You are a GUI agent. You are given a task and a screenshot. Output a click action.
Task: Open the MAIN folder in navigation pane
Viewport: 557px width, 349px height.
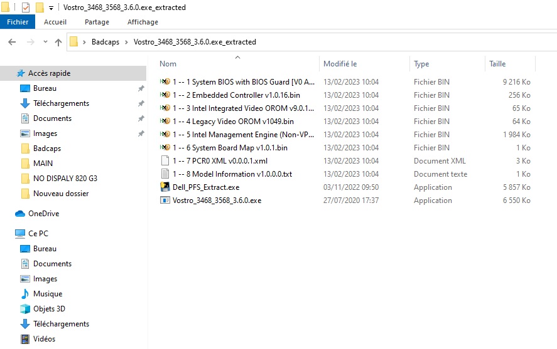point(43,164)
